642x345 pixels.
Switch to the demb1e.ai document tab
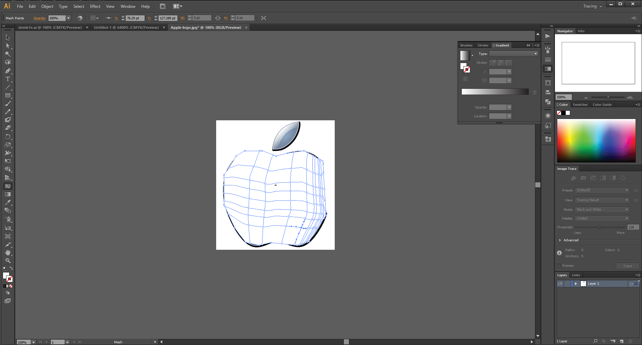[x=50, y=27]
